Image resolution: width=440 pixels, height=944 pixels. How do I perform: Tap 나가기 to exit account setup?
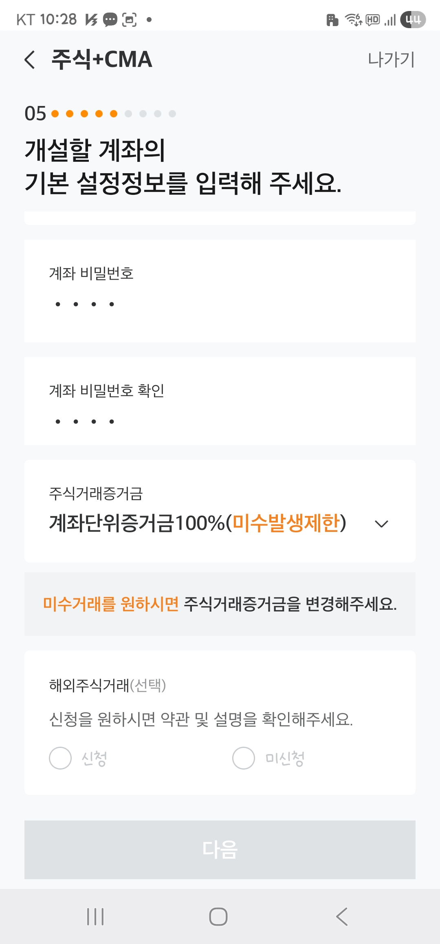391,60
